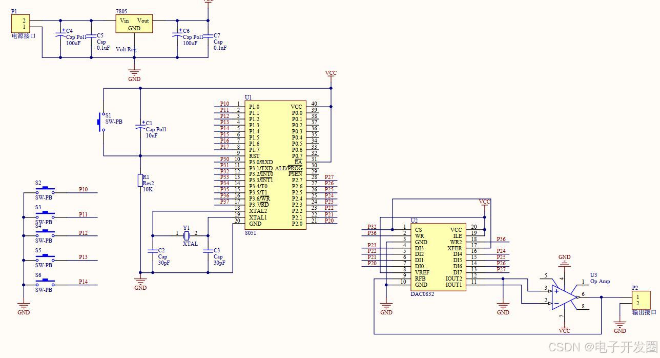The image size is (660, 358).
Task: Select the U1 8051 microcontroller body
Action: click(275, 165)
